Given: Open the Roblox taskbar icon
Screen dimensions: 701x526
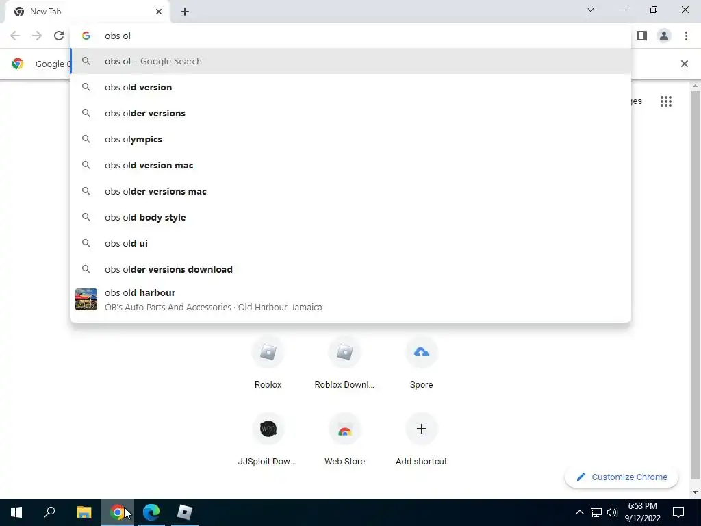Looking at the screenshot, I should (x=185, y=512).
